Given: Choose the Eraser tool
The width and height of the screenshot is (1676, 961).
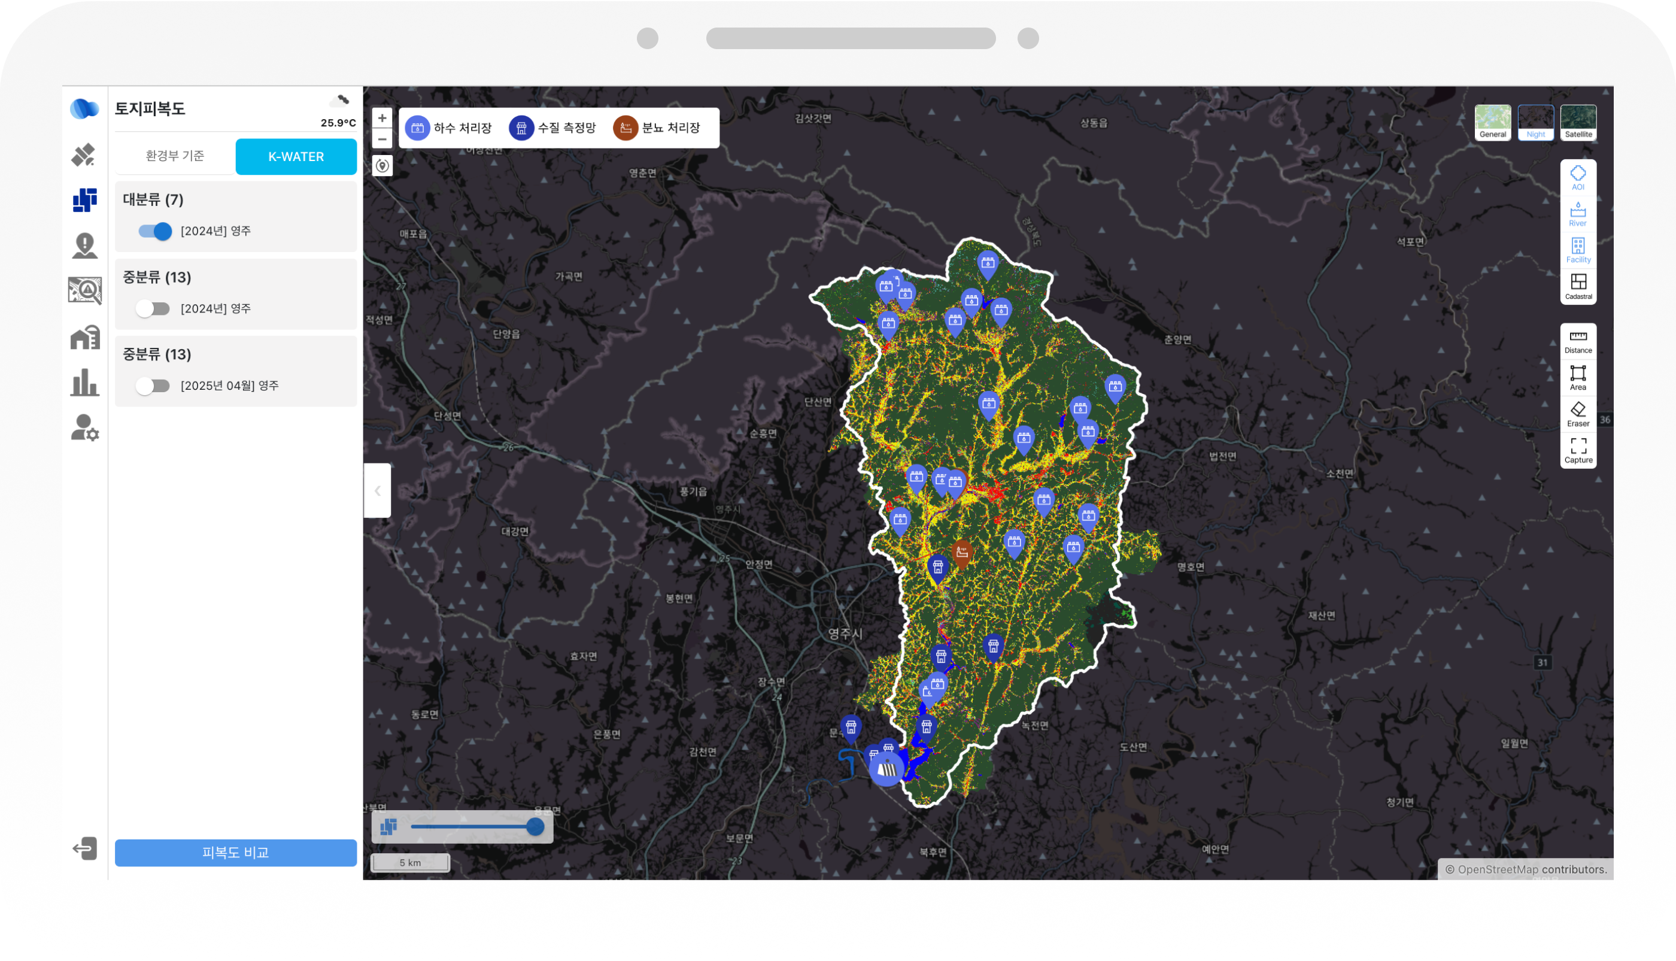Looking at the screenshot, I should coord(1578,414).
